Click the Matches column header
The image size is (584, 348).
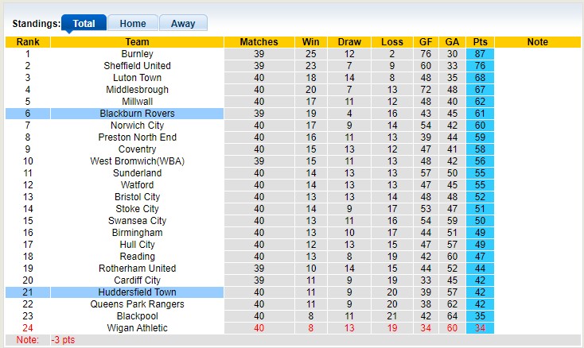click(259, 42)
